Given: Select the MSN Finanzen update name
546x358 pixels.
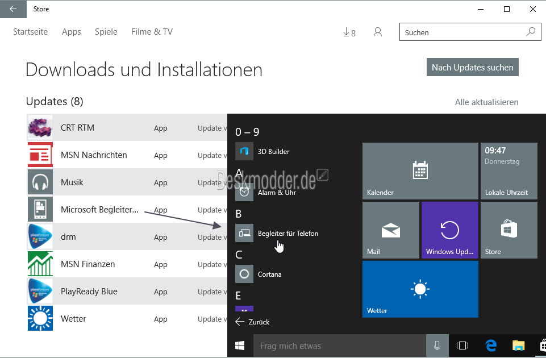Looking at the screenshot, I should [x=87, y=264].
